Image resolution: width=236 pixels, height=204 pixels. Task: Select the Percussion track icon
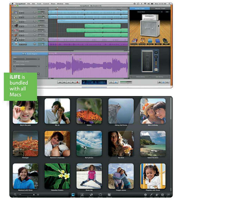[x=16, y=21]
